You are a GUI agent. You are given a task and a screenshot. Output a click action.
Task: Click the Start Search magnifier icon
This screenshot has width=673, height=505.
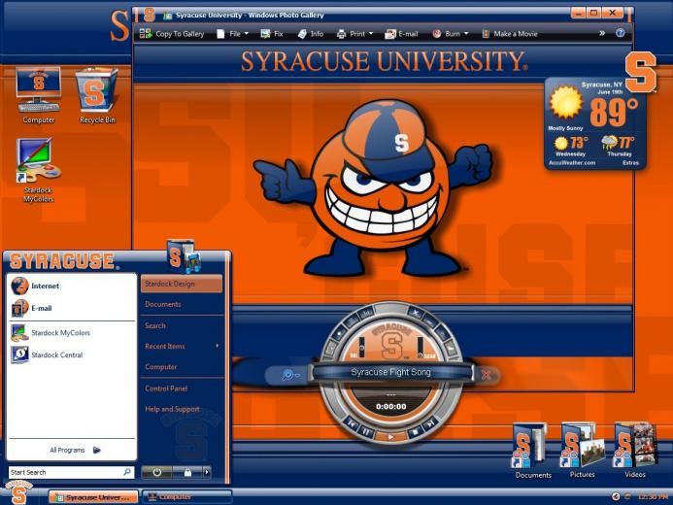click(x=127, y=472)
